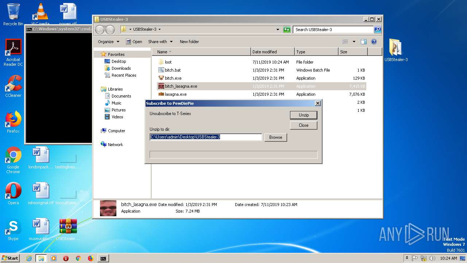The height and width of the screenshot is (263, 467).
Task: Launch Acrobat Reader DC from desktop
Action: pyautogui.click(x=13, y=53)
